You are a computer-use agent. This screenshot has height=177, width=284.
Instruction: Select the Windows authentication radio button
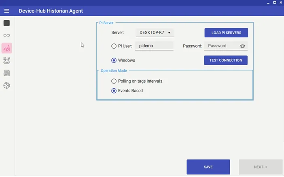coord(114,60)
